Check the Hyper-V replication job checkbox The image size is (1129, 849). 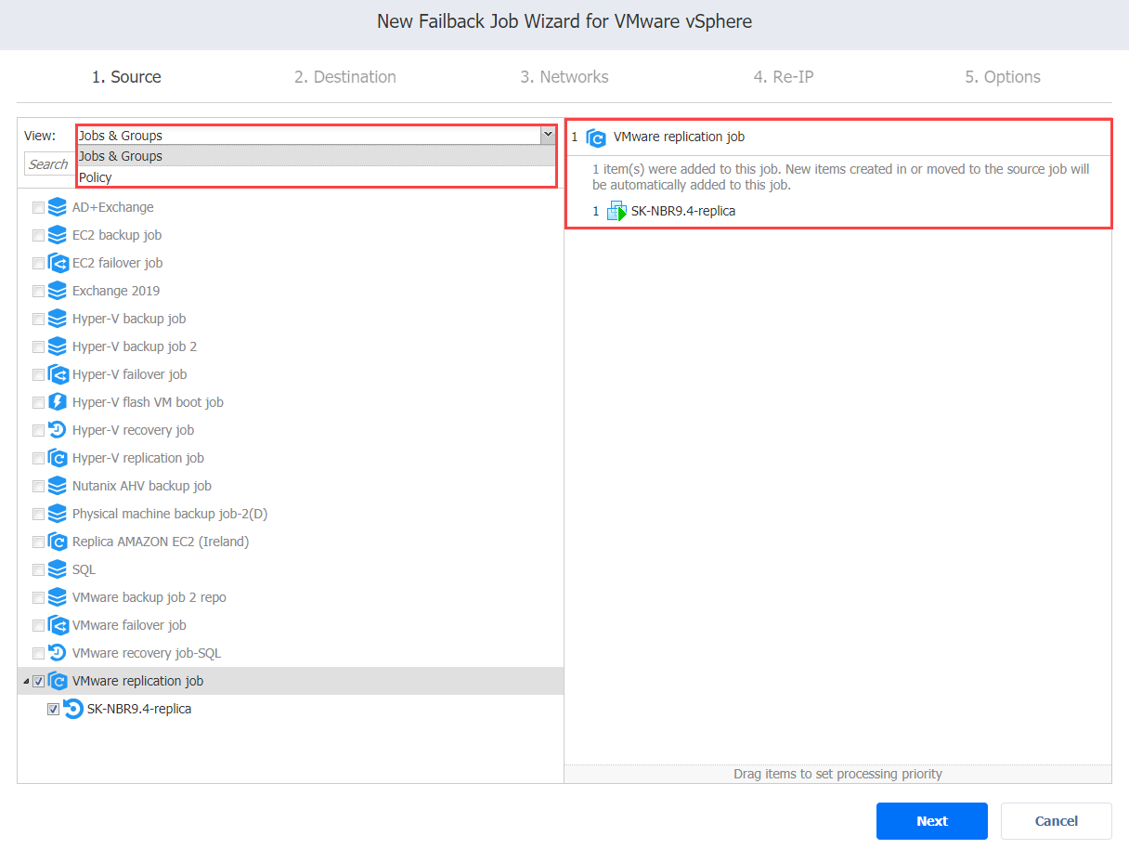38,458
